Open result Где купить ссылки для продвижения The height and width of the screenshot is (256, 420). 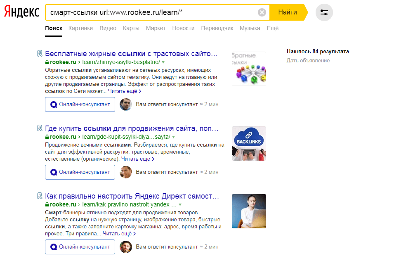click(x=132, y=128)
